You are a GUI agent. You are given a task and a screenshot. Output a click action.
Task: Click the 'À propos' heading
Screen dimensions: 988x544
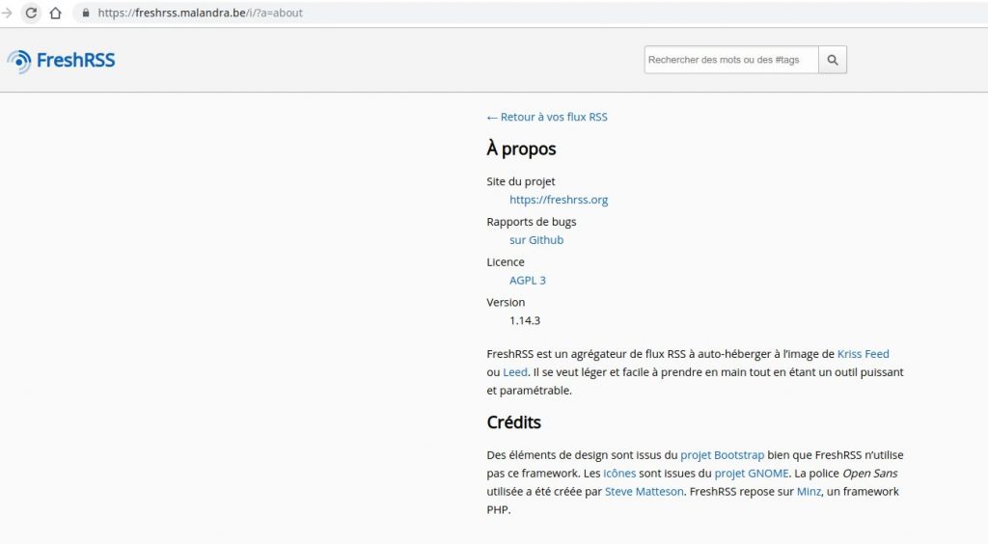tap(521, 150)
